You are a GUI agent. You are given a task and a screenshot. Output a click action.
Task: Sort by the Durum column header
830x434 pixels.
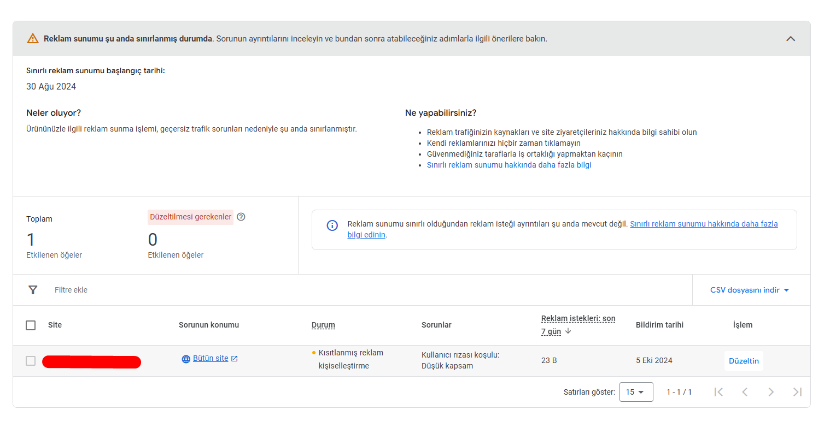[323, 325]
